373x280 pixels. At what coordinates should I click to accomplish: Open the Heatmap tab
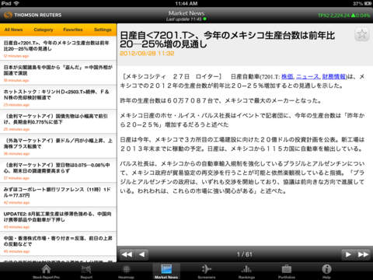pos(126,271)
